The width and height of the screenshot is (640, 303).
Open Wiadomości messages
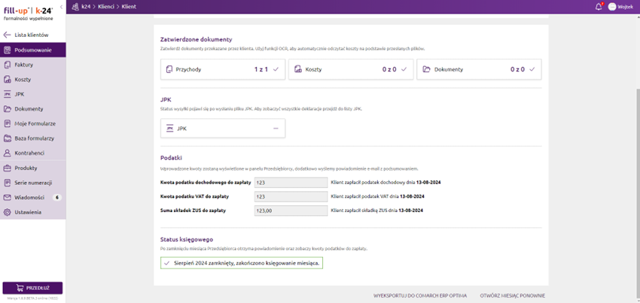[32, 198]
